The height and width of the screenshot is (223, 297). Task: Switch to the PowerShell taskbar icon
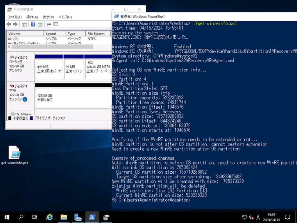point(92,217)
